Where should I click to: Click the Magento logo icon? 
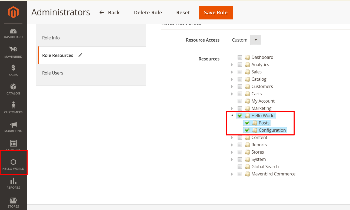[x=13, y=12]
